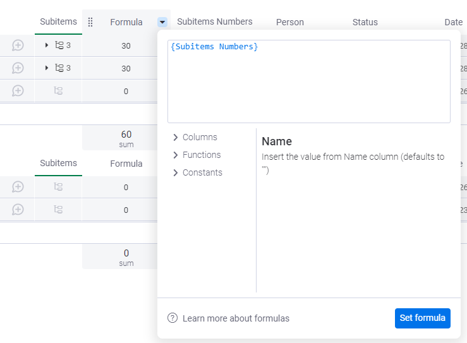Add update on the second row
This screenshot has height=343, width=467.
tap(18, 68)
